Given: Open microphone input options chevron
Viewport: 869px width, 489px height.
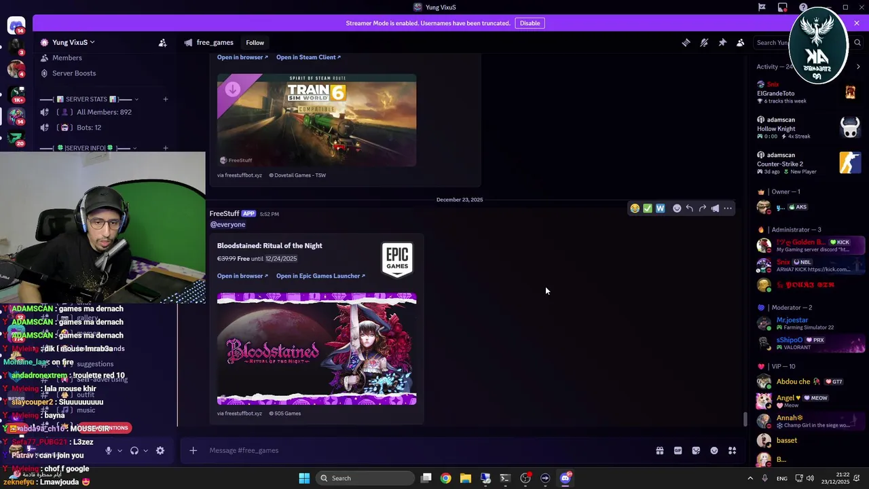Looking at the screenshot, I should click(120, 450).
